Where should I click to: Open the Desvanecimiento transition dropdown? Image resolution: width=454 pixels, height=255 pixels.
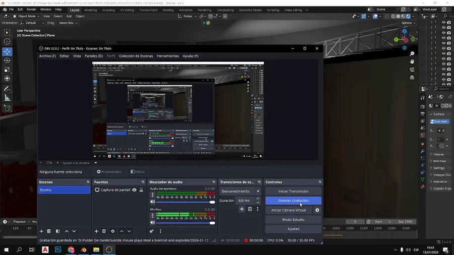[240, 192]
